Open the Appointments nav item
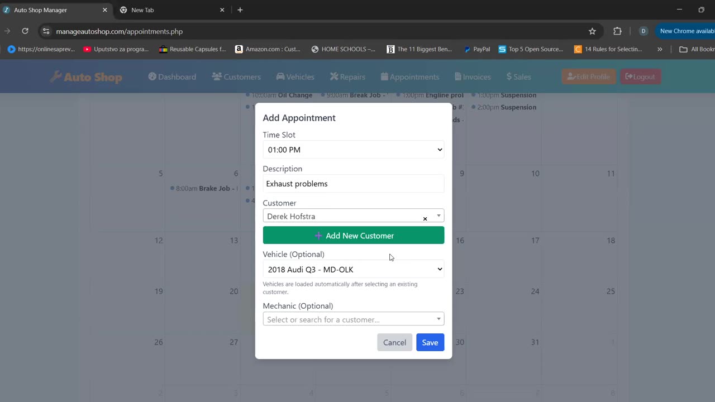Screen dimensions: 715x402 pos(410,77)
